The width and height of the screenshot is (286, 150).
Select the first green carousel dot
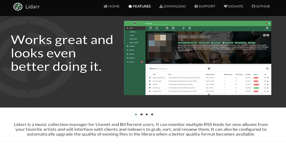pyautogui.click(x=136, y=115)
